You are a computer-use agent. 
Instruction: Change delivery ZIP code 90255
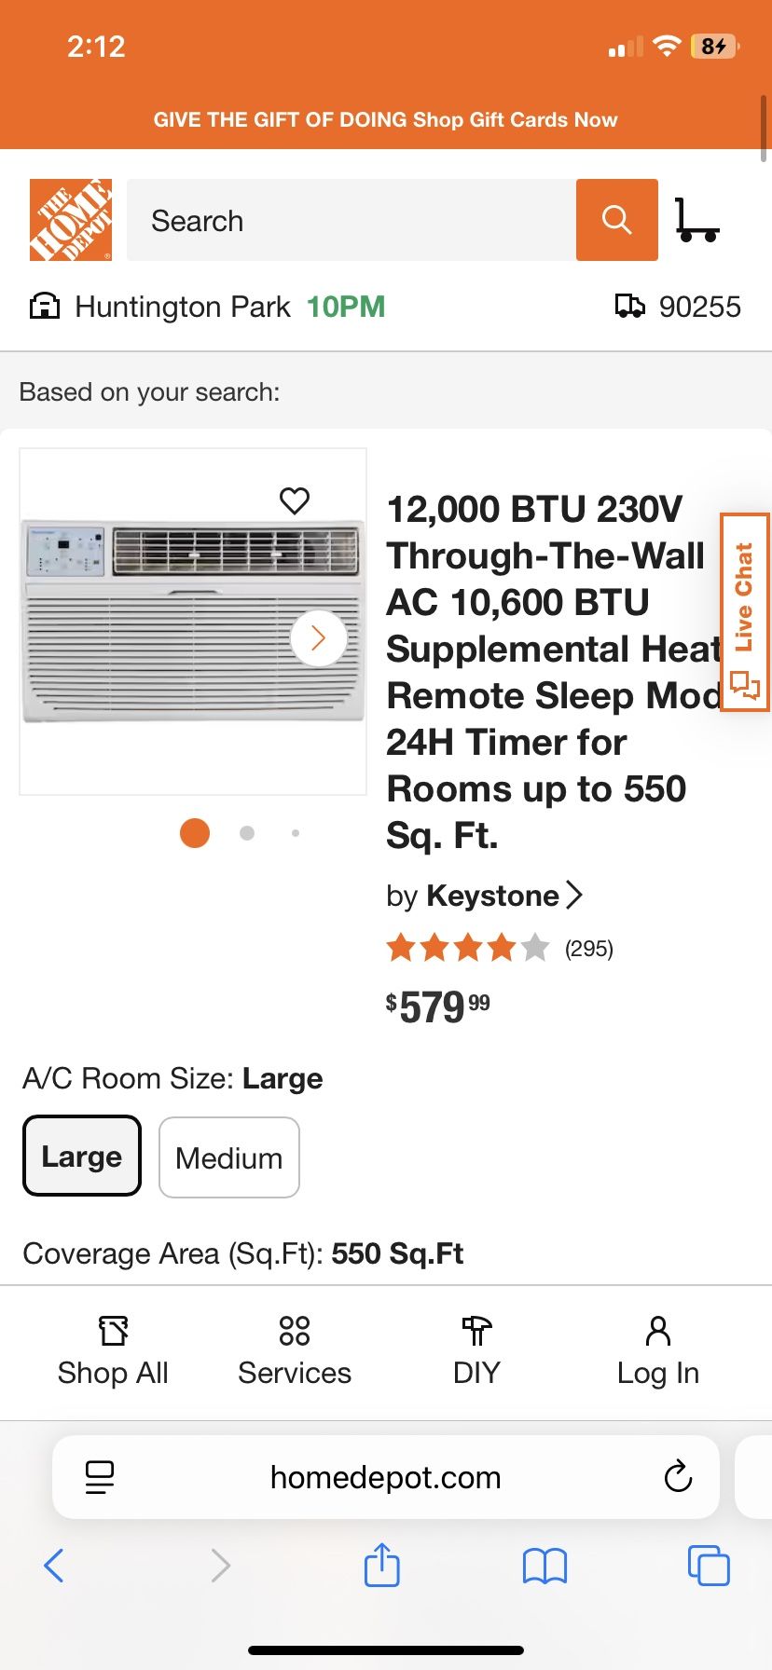click(679, 307)
